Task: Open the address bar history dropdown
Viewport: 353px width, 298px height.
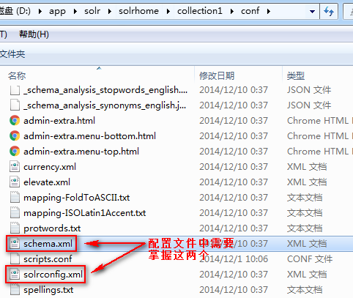Action: (x=312, y=11)
